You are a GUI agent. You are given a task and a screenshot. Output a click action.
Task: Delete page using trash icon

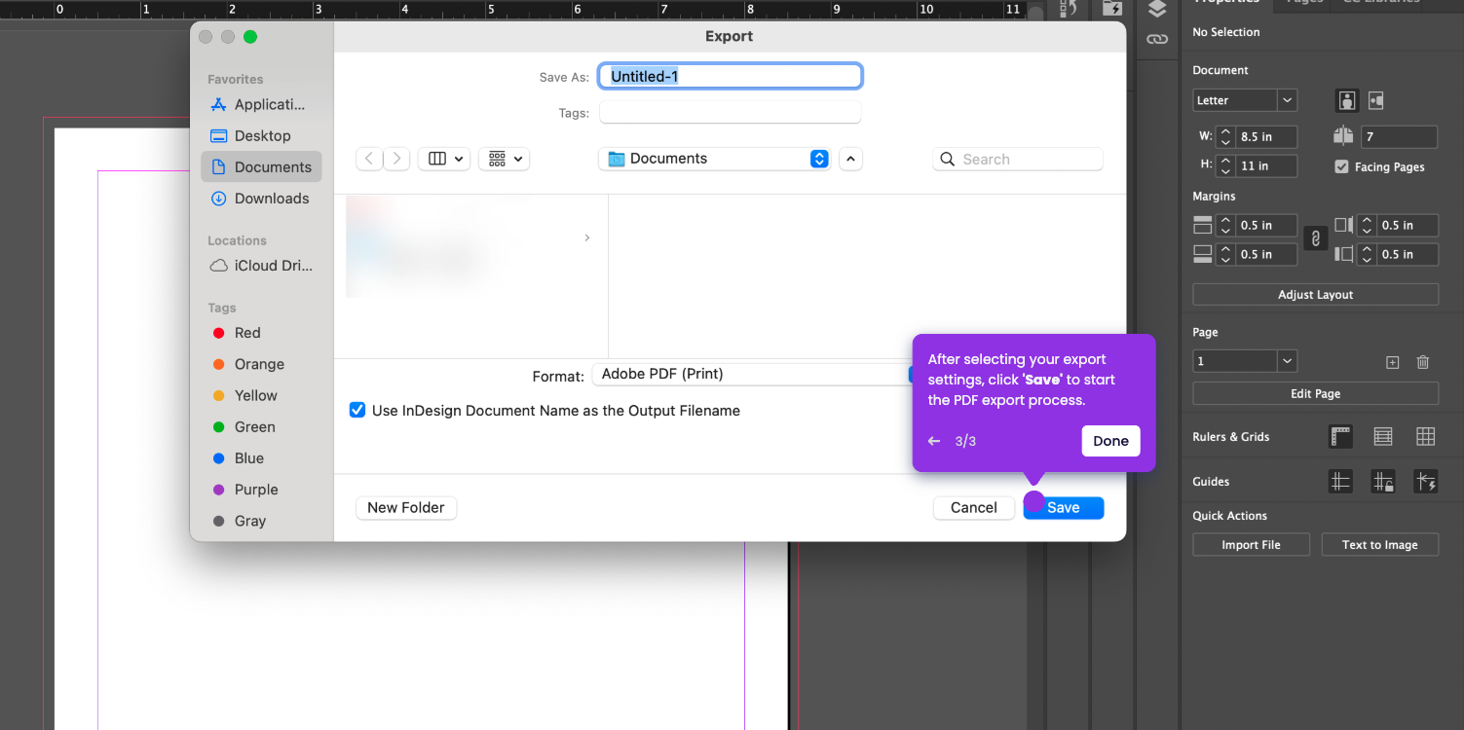pos(1423,362)
